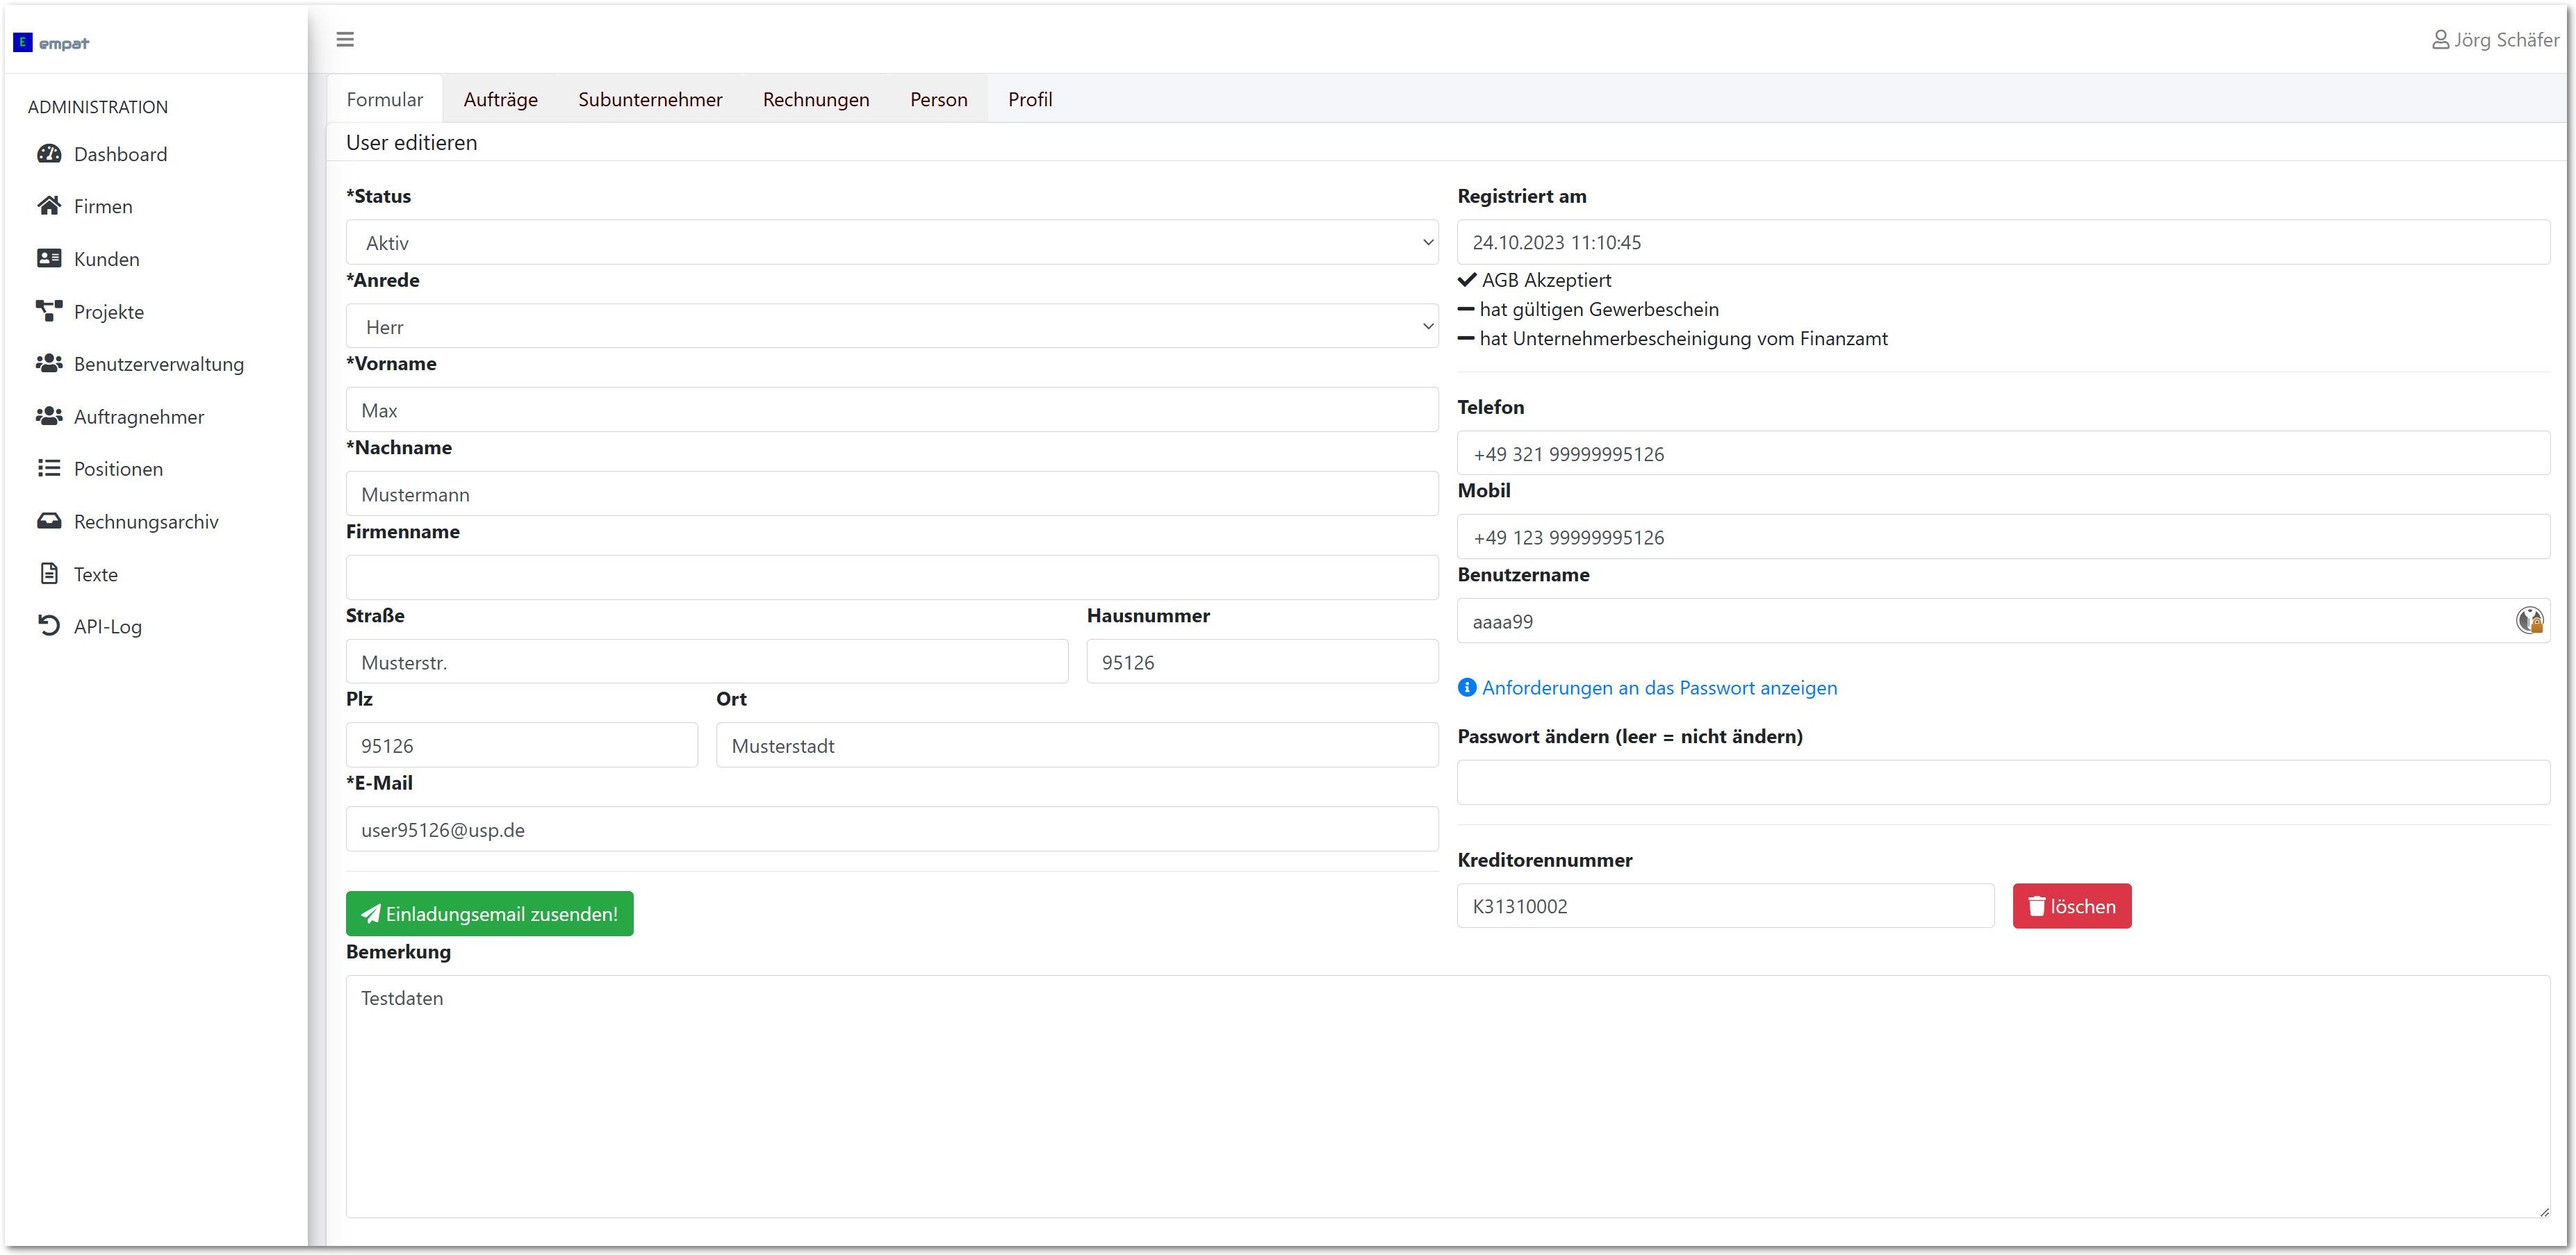Image resolution: width=2576 pixels, height=1255 pixels.
Task: Click the Einladungsemail zusenden button
Action: point(489,913)
